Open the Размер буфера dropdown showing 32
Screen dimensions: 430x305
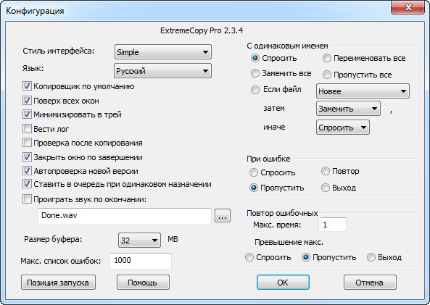point(139,241)
